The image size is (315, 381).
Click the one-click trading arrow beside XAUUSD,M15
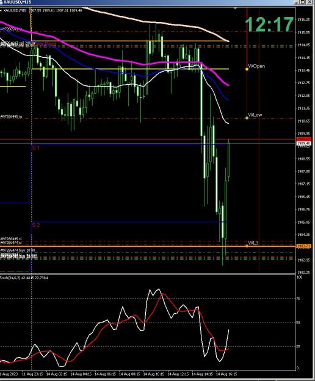click(x=1, y=11)
